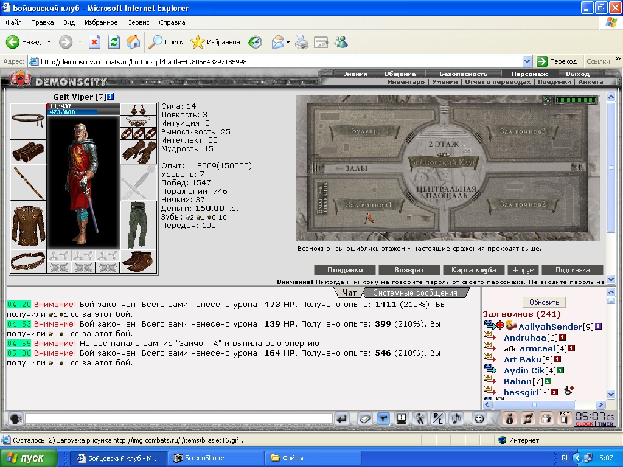The height and width of the screenshot is (467, 623).
Task: Switch to Системные сообщения tab
Action: click(415, 292)
